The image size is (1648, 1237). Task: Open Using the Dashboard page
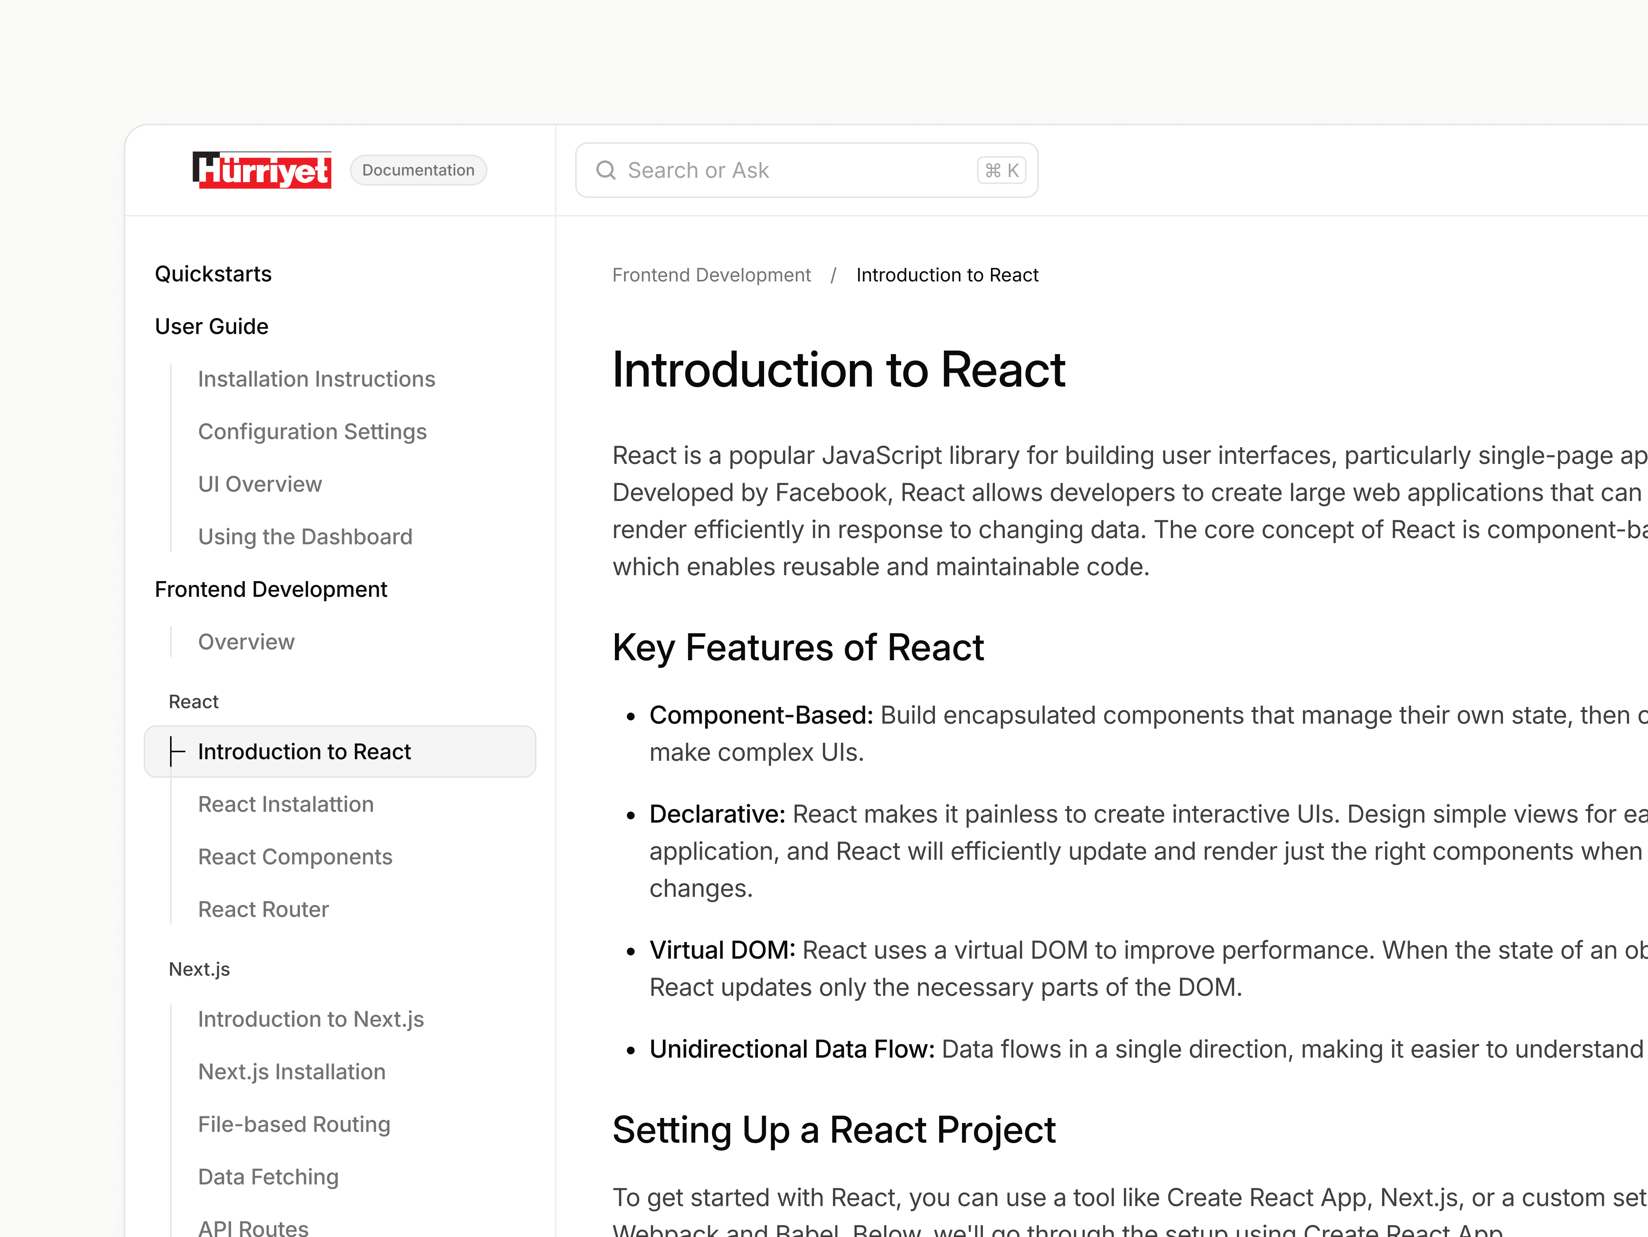click(x=305, y=536)
